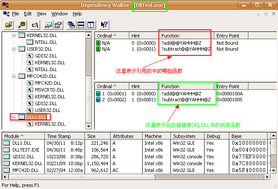This screenshot has height=189, width=278.
Task: Select MFC42D.DLL in the module tree
Action: point(48,83)
